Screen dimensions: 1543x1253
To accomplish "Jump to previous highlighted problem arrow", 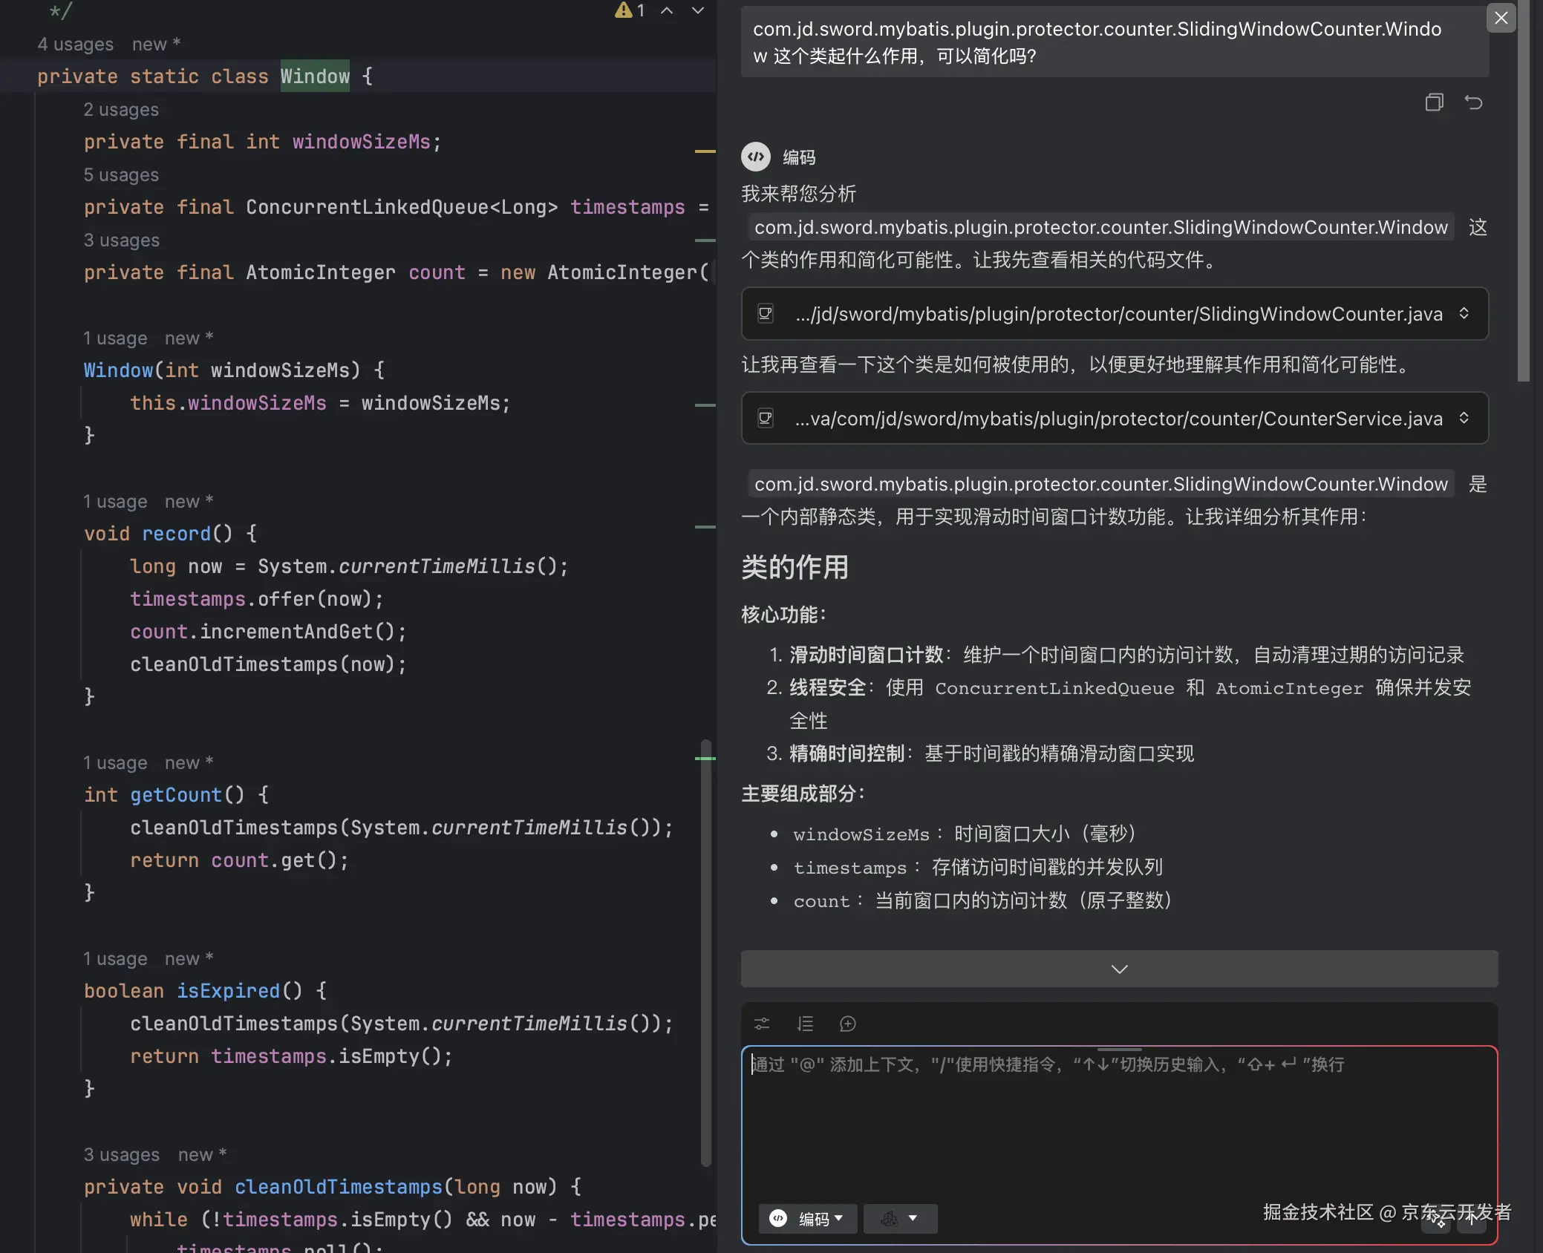I will (x=667, y=10).
